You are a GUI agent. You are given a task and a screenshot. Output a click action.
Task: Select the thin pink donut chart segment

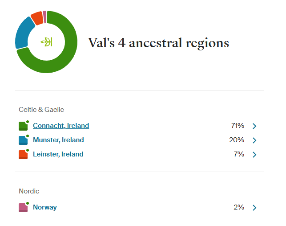[x=44, y=16]
